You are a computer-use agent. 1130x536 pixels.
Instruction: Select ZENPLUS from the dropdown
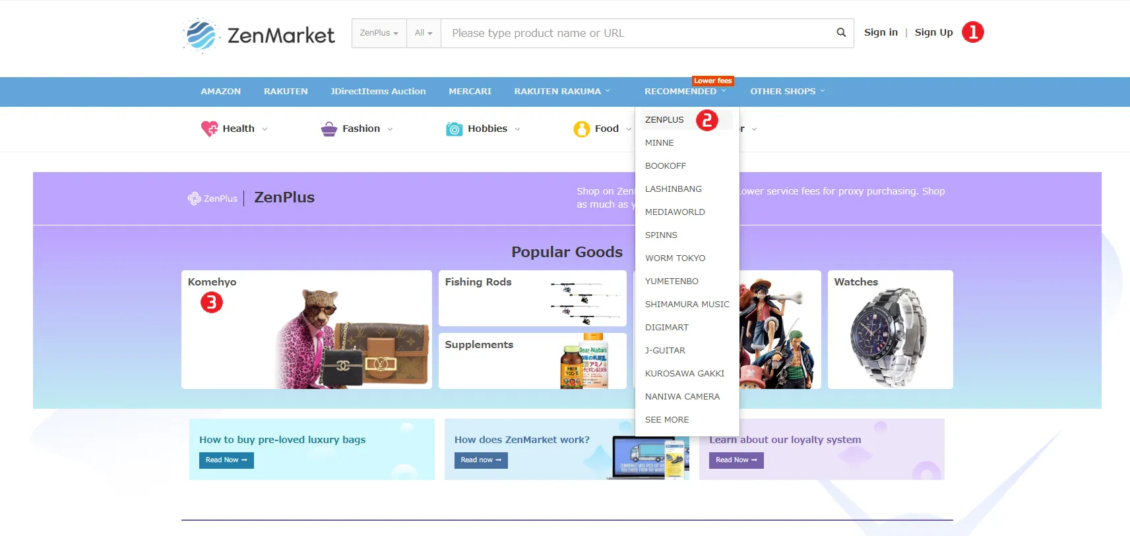point(664,120)
